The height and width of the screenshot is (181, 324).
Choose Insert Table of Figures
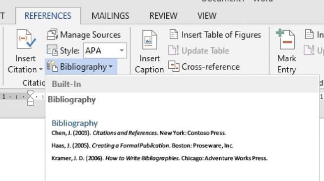[221, 35]
